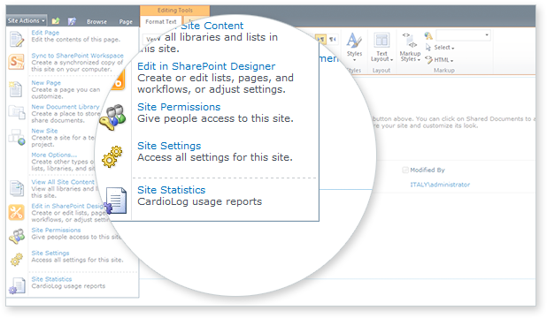Click the magnified Site Statistics heading
Screen dimensions: 547x318
coord(172,190)
